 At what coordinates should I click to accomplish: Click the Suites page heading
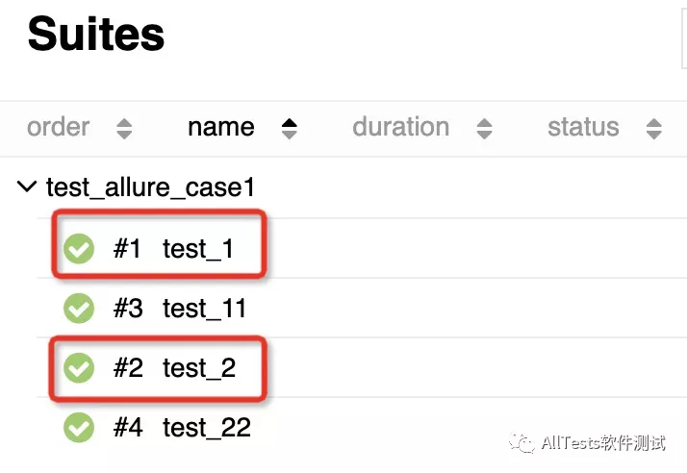(96, 35)
